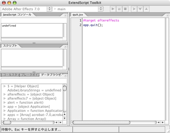Run the script with the play button

click(x=113, y=9)
